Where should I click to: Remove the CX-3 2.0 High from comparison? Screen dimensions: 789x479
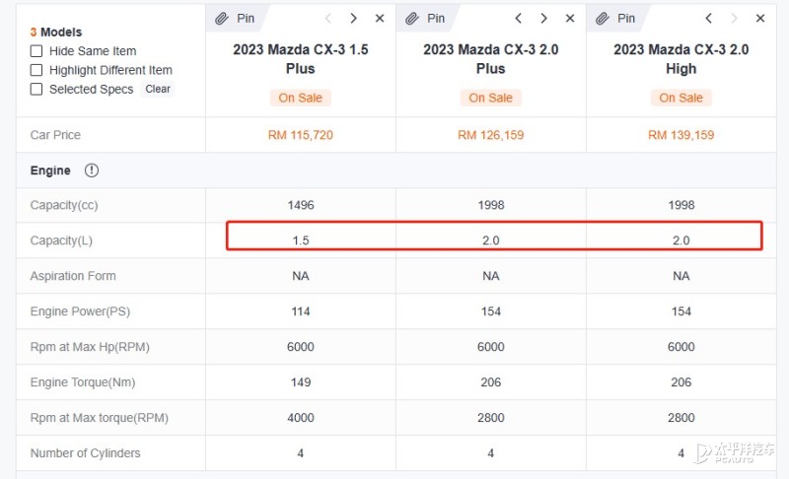(760, 19)
